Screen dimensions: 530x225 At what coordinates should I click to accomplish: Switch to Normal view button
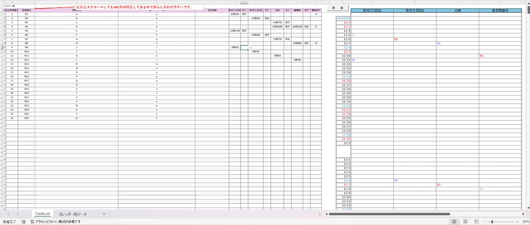pyautogui.click(x=454, y=222)
